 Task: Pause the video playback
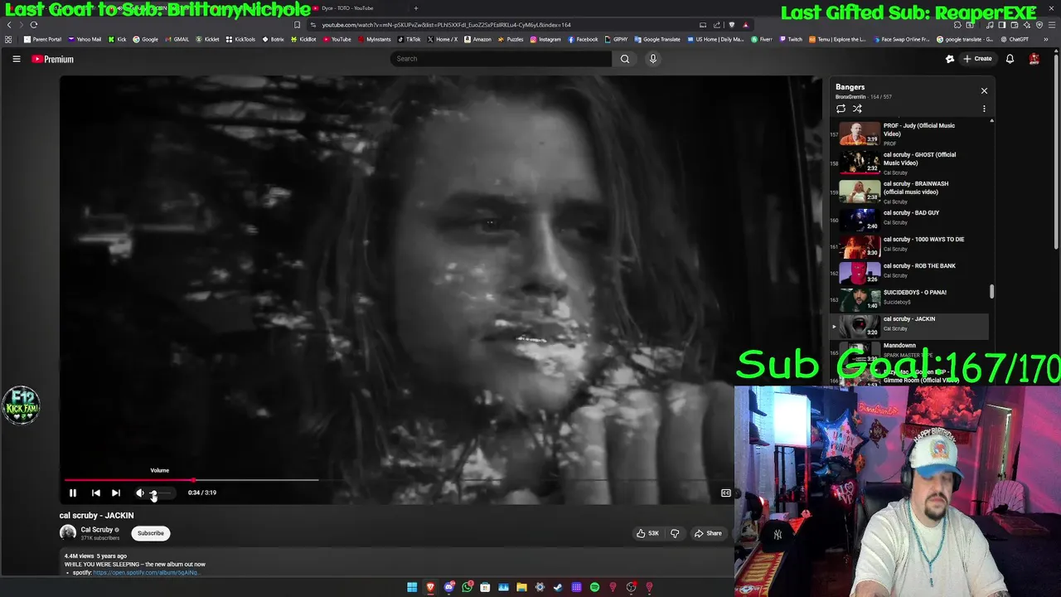[x=72, y=493]
